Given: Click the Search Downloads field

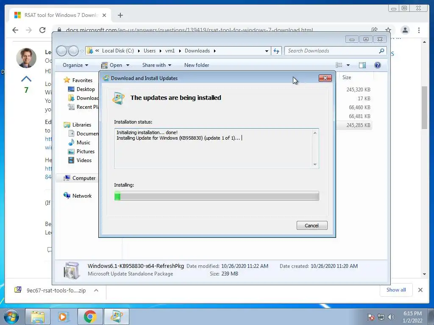Looking at the screenshot, I should point(332,51).
